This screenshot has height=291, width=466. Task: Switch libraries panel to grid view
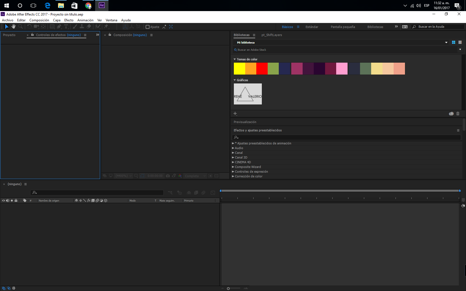tap(454, 42)
